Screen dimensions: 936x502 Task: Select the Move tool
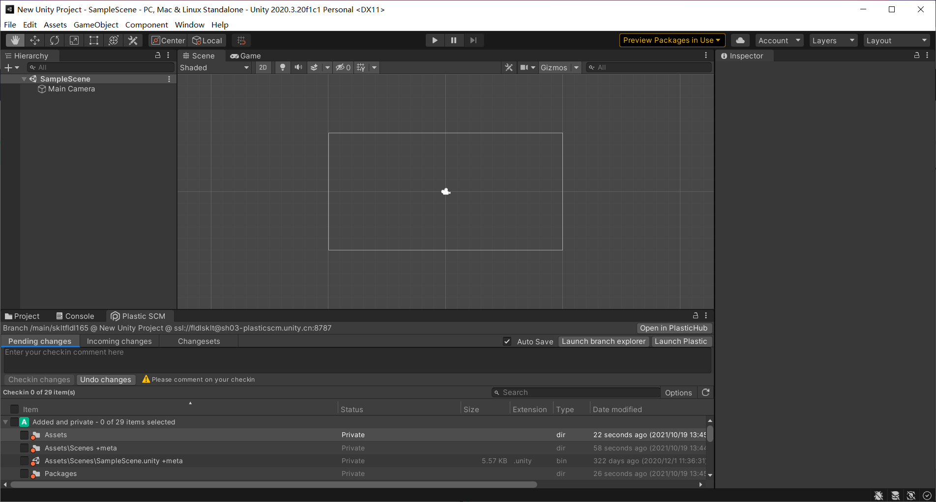[x=35, y=40]
